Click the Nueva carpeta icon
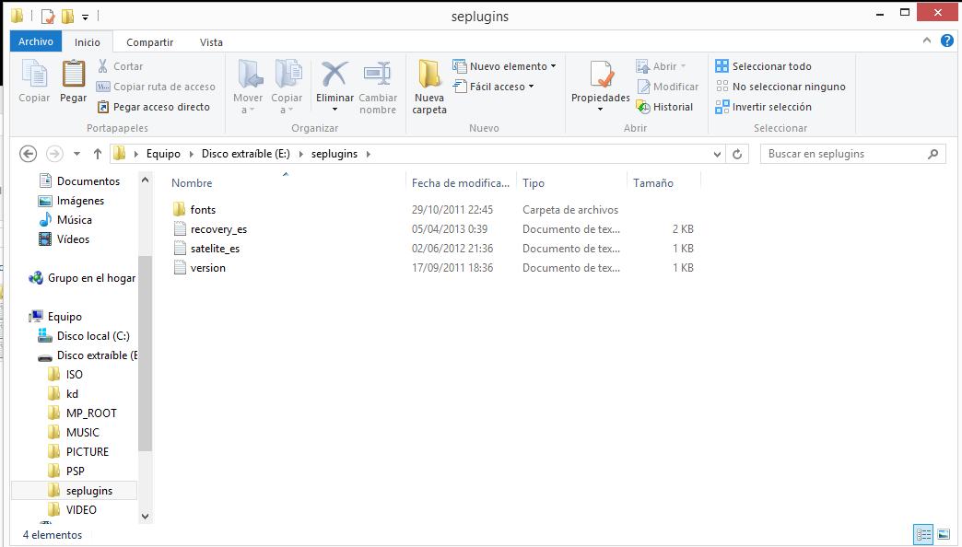The height and width of the screenshot is (547, 962). click(429, 76)
